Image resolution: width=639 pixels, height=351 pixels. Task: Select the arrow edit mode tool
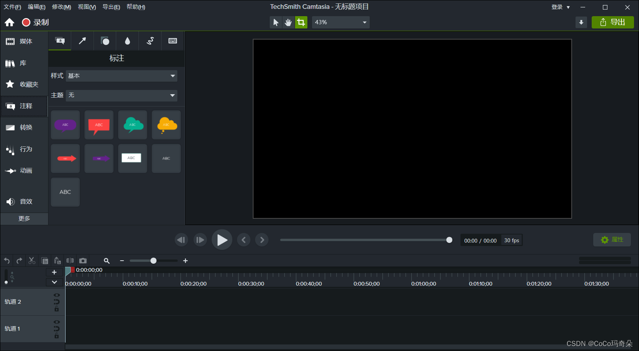point(275,22)
